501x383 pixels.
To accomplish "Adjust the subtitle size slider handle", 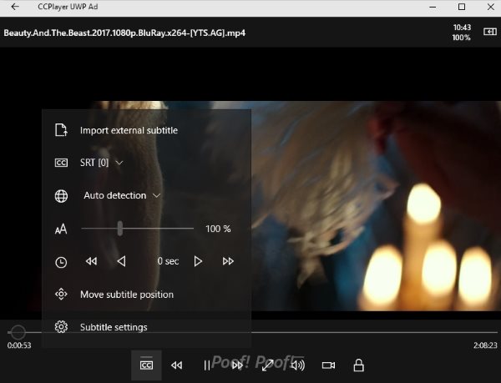I will (x=119, y=229).
